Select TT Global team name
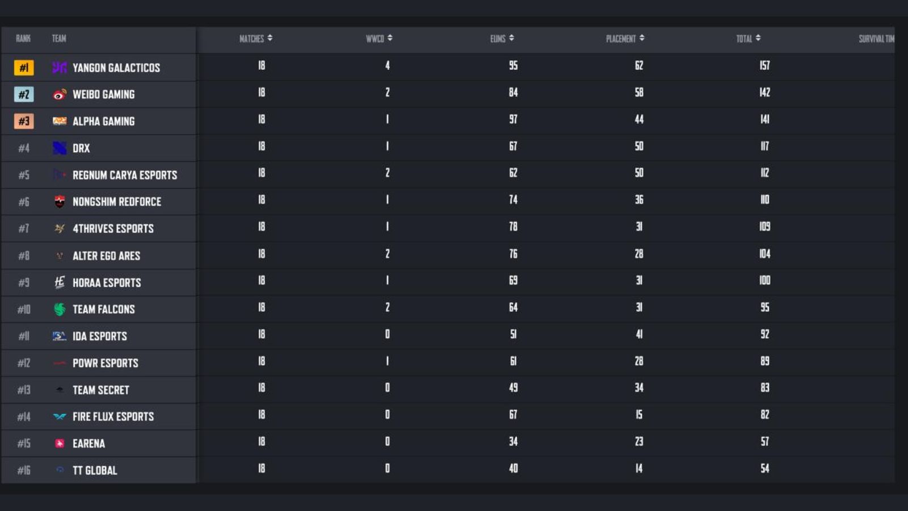 tap(95, 470)
